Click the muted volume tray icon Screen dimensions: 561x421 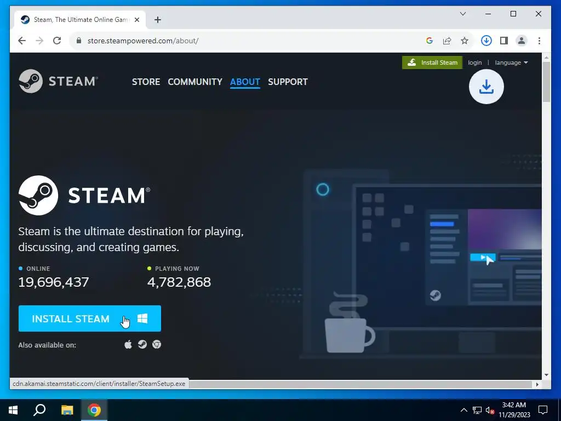(x=490, y=410)
